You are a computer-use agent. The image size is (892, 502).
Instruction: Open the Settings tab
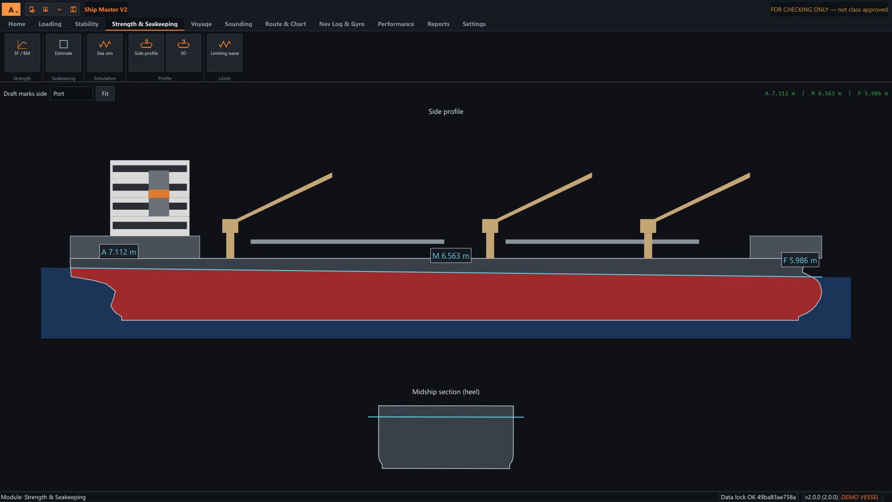pos(474,24)
